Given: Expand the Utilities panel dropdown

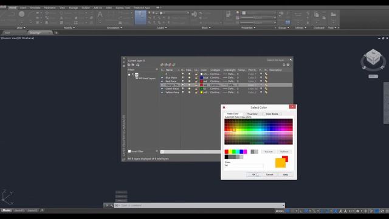Looking at the screenshot, I should click(301, 28).
